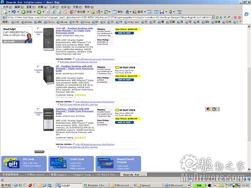
Task: Open the 查看 (View) menu
Action: pos(31,7)
